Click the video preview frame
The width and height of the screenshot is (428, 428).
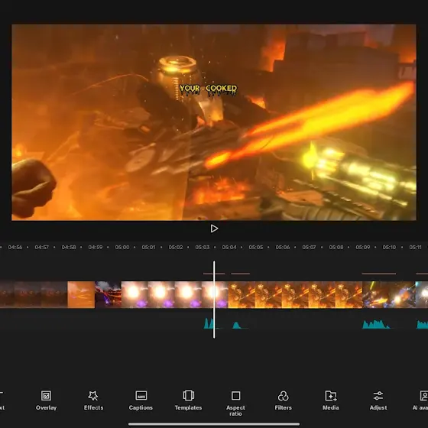point(214,122)
